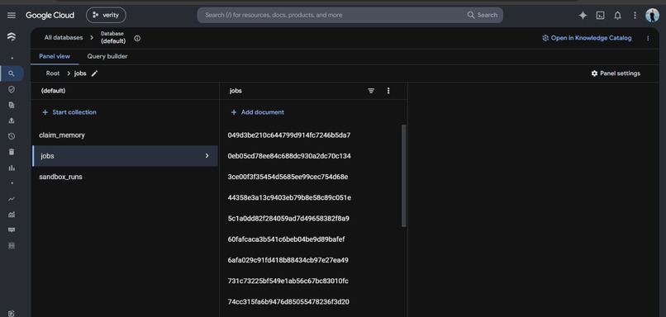Viewport: 666px width, 317px height.
Task: Open top bar three-dot settings menu
Action: [x=635, y=16]
